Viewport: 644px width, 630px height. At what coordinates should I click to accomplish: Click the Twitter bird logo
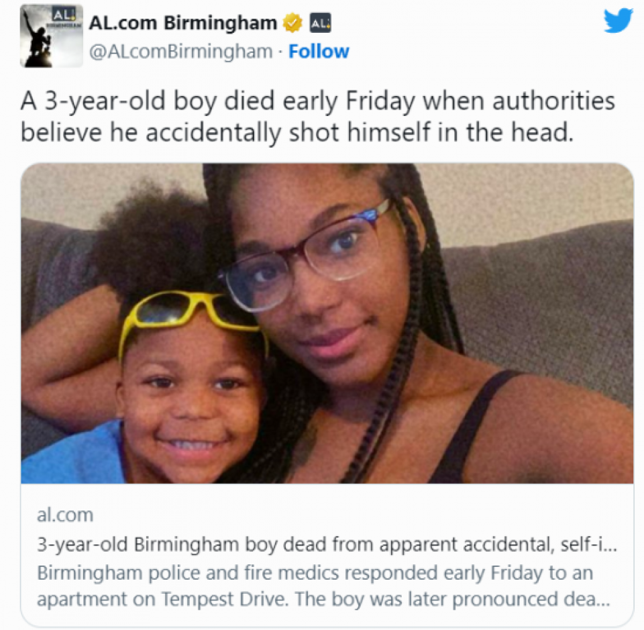618,20
